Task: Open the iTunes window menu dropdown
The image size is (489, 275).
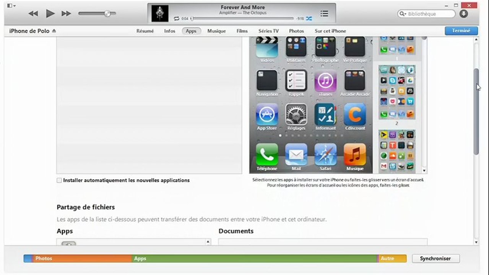Action: click(x=11, y=5)
